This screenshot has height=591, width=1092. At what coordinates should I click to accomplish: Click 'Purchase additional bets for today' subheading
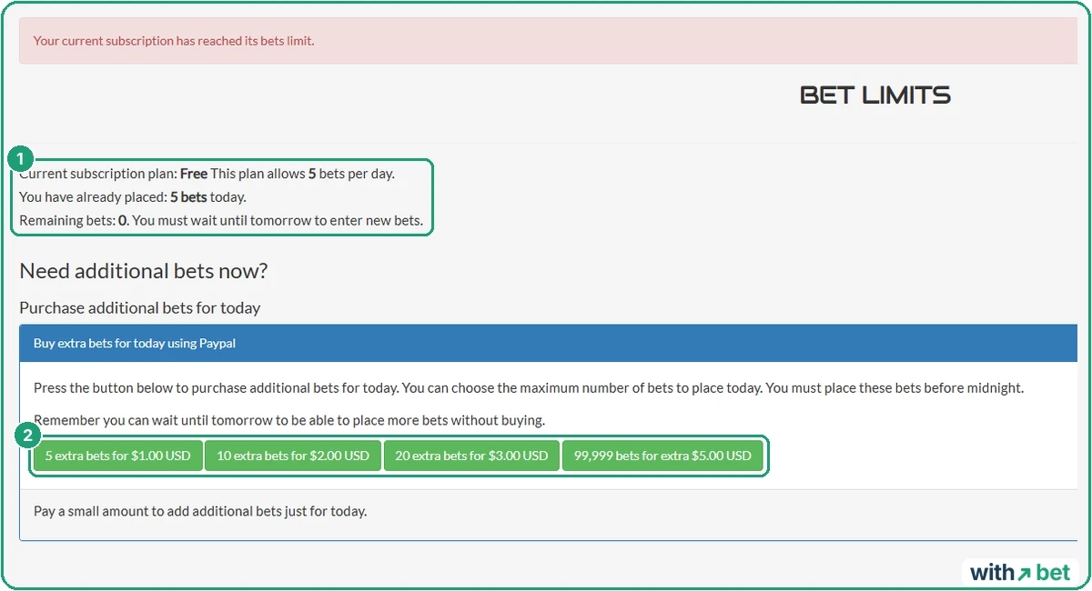pos(140,308)
